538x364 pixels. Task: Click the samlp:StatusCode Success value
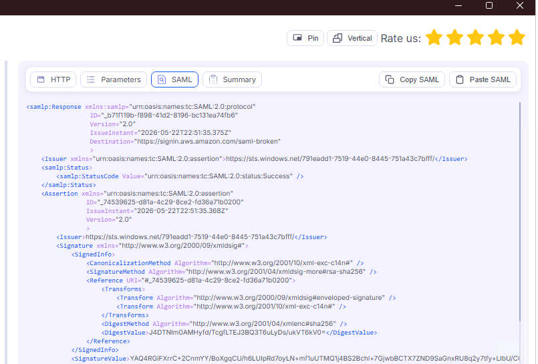pos(219,176)
